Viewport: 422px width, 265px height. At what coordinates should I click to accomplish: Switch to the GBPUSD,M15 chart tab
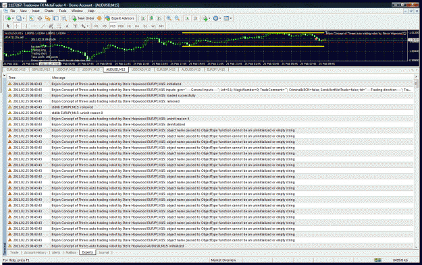coord(41,69)
